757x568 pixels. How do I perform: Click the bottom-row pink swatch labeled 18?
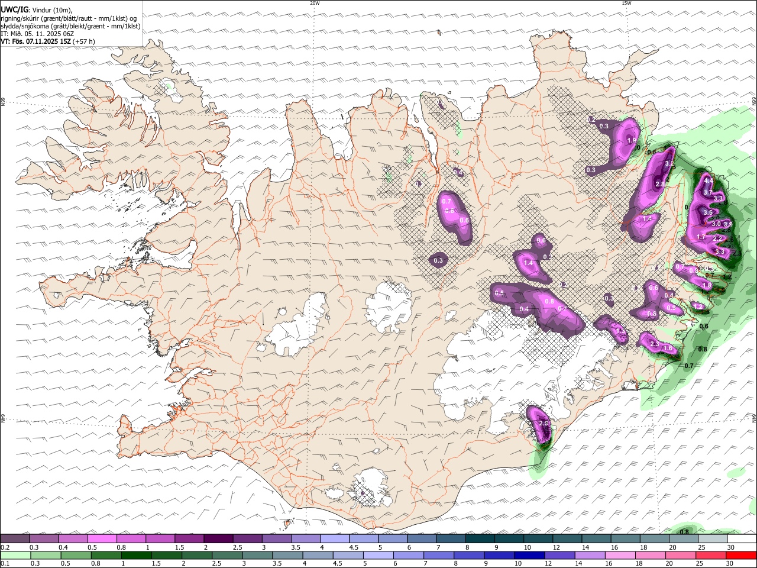pyautogui.click(x=650, y=556)
